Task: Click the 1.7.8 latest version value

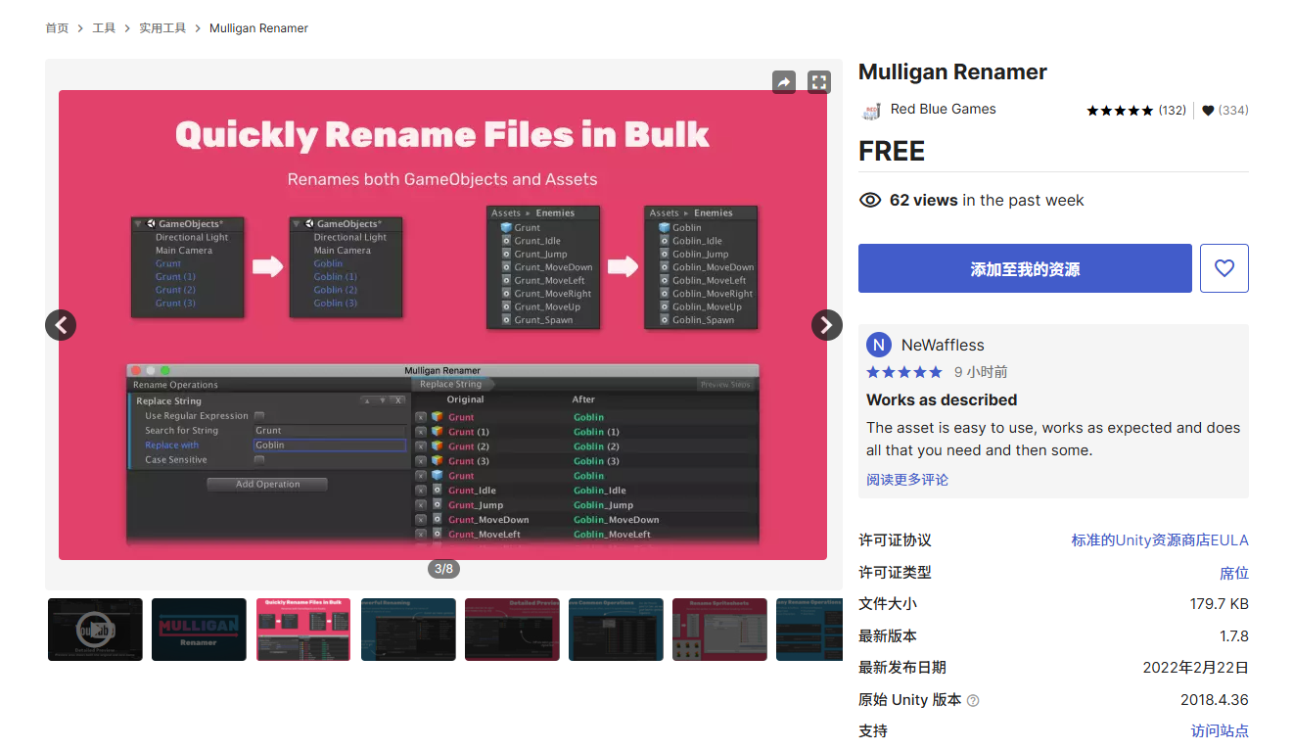Action: point(1234,636)
